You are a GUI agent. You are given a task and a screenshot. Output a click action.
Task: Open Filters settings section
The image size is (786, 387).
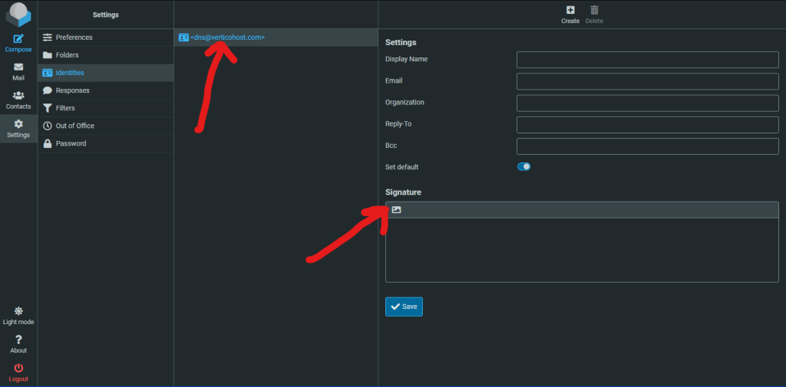tap(65, 108)
